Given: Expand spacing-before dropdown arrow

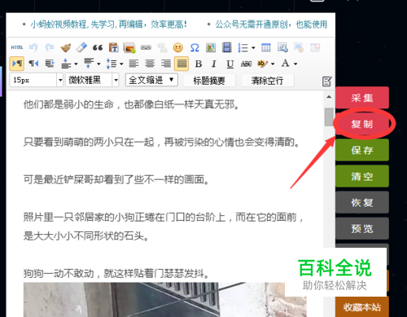Looking at the screenshot, I should coord(76,64).
